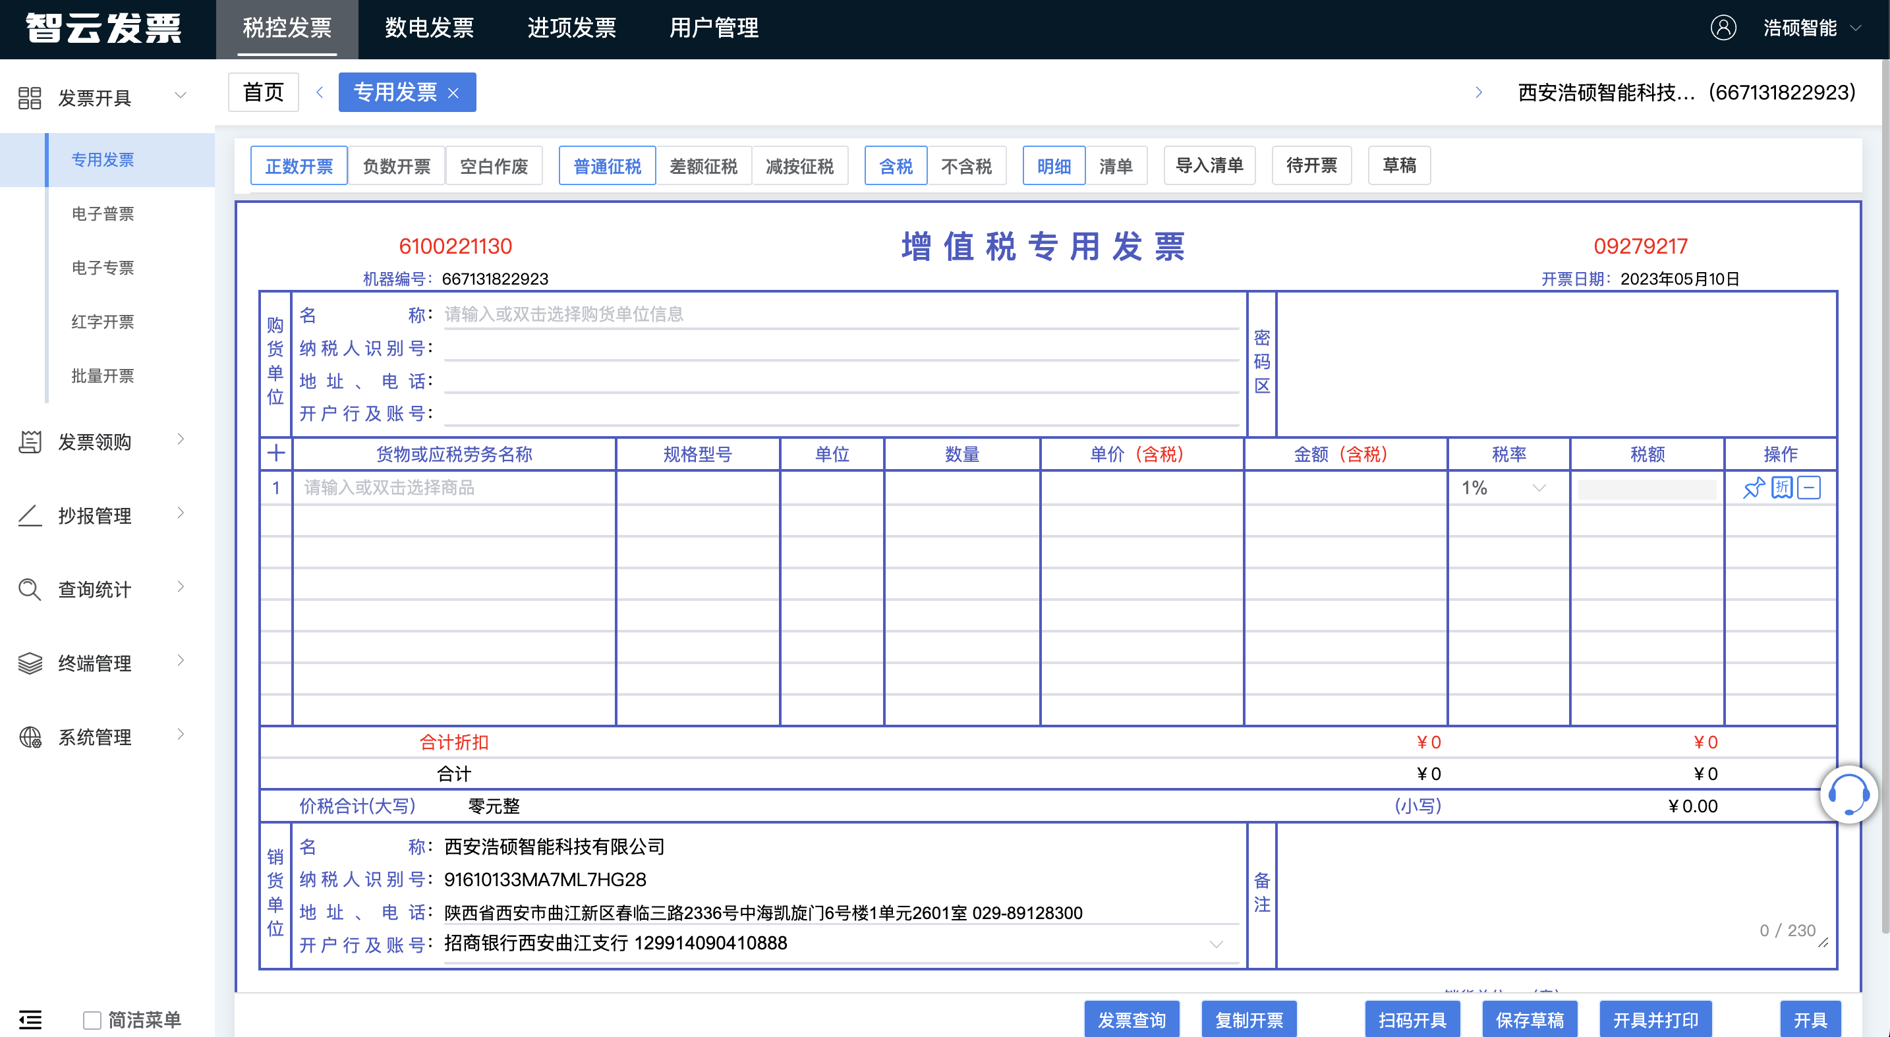Add a row with the plus icon
Viewport: 1890px width, 1037px height.
click(x=276, y=453)
